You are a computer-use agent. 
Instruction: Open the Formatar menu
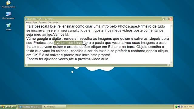coord(42,22)
